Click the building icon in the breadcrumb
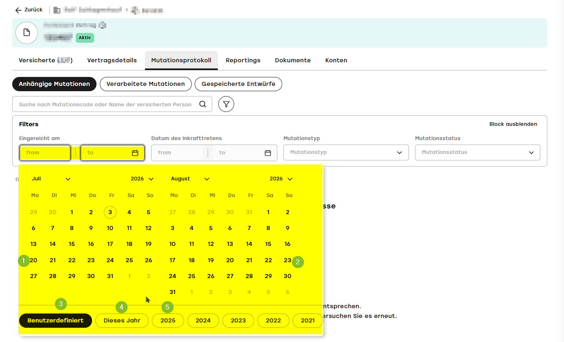 coord(57,10)
